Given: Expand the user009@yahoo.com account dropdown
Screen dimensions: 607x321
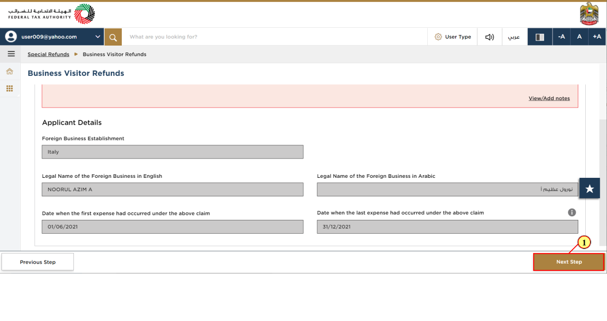Looking at the screenshot, I should coord(98,37).
